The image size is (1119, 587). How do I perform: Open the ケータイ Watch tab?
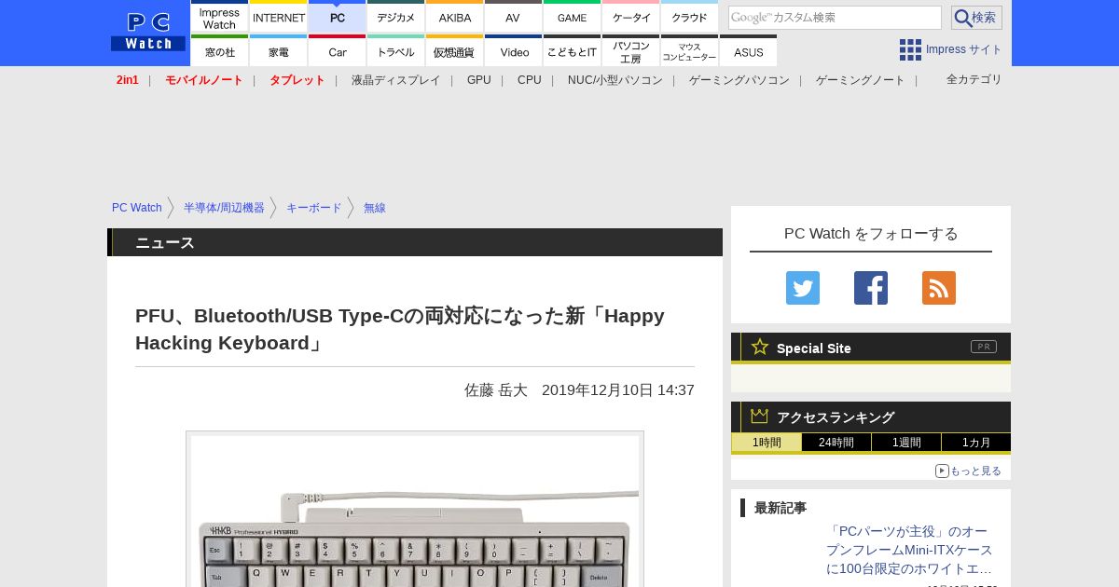click(631, 16)
